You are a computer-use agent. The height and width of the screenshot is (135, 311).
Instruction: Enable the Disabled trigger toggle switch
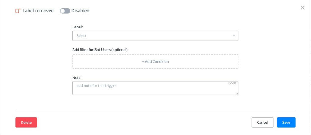pyautogui.click(x=65, y=11)
